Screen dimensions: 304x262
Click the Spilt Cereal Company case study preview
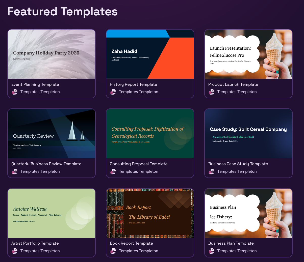point(248,133)
